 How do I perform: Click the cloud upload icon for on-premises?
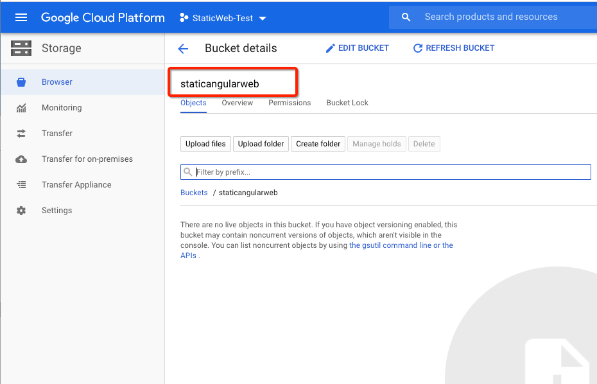click(21, 159)
